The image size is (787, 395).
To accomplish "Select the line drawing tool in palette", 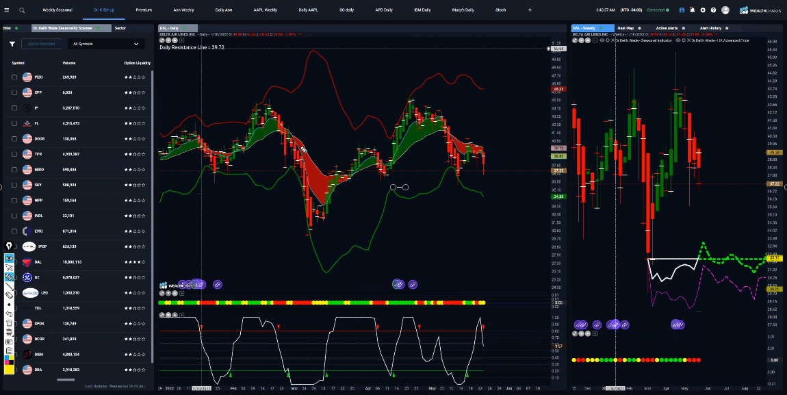I will pyautogui.click(x=9, y=287).
